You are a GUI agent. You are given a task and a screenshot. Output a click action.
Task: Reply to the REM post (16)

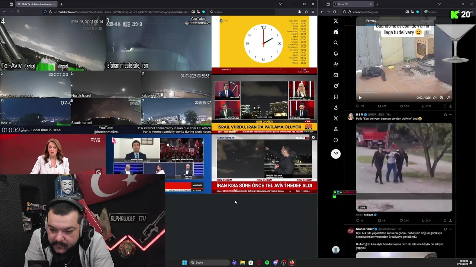point(359,221)
